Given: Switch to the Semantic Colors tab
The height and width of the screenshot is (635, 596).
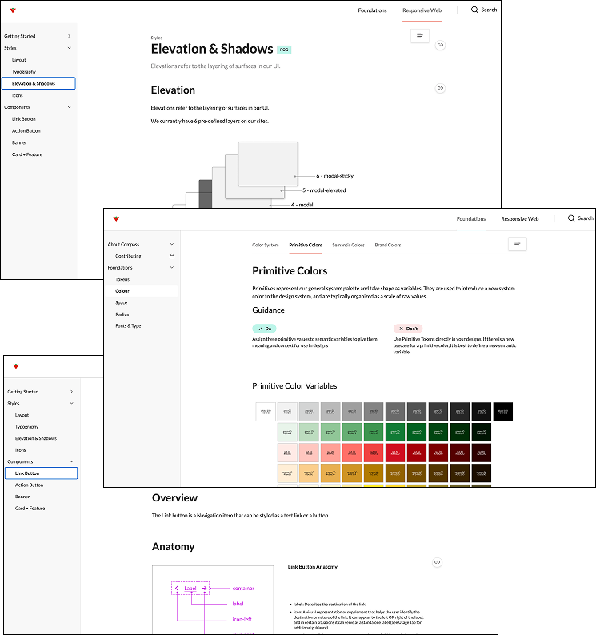Looking at the screenshot, I should point(348,245).
